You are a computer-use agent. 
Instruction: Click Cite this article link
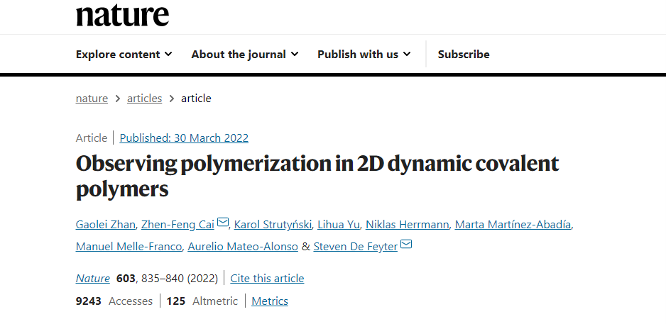[267, 279]
